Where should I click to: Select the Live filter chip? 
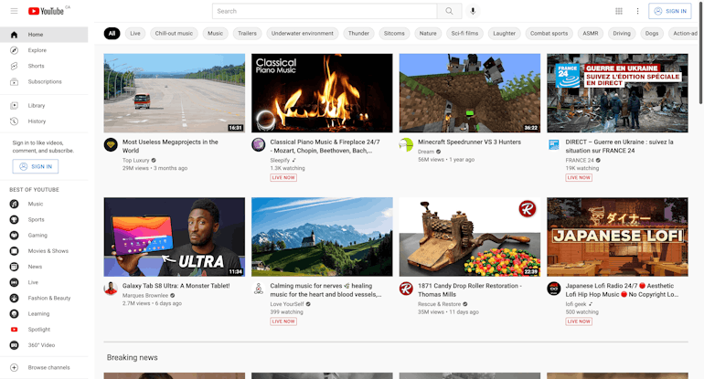coord(135,33)
